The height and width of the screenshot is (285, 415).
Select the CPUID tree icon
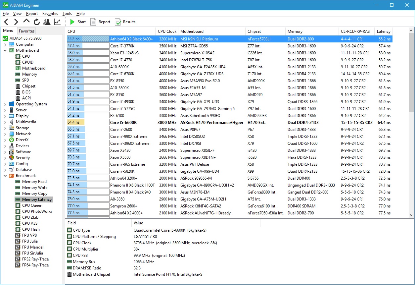(18, 62)
